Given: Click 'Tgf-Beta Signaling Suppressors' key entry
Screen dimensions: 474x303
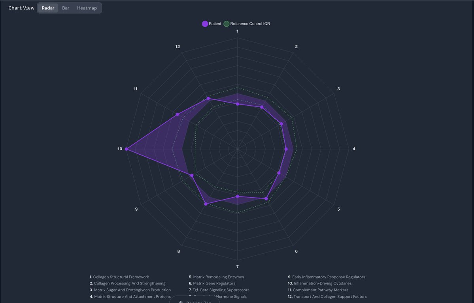Looking at the screenshot, I should [219, 290].
